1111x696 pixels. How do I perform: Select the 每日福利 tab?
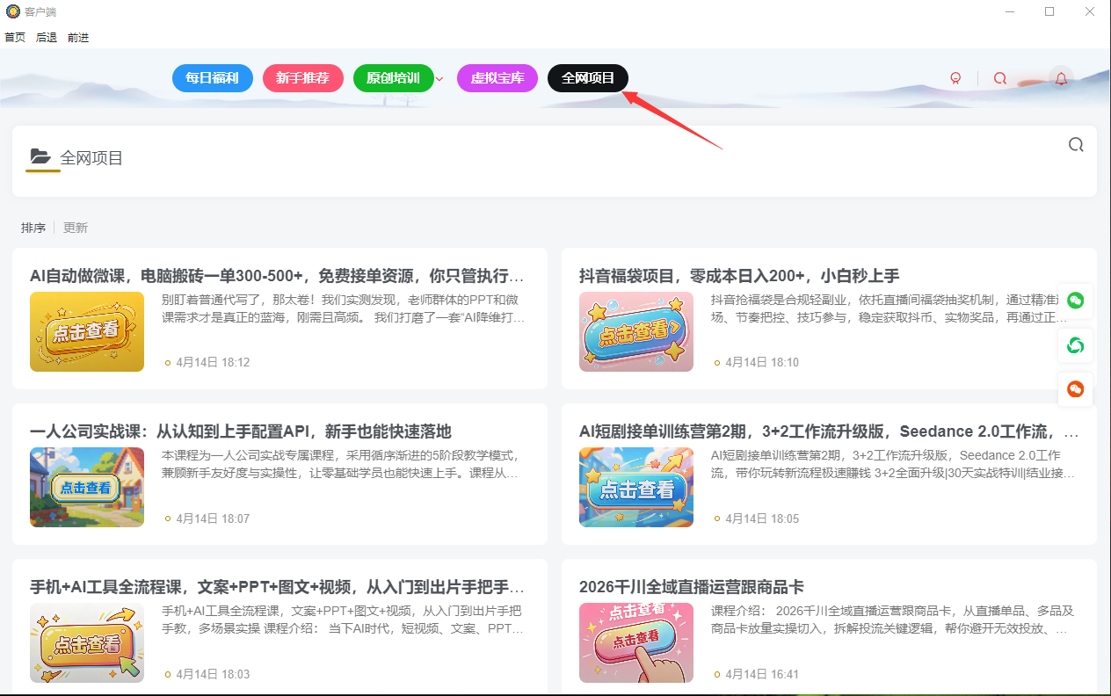(x=212, y=77)
